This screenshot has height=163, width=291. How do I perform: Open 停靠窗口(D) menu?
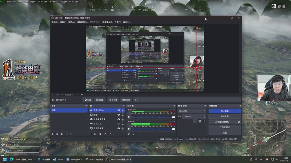(x=82, y=22)
